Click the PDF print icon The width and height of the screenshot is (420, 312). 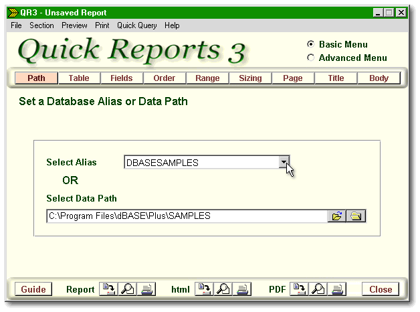click(x=337, y=289)
